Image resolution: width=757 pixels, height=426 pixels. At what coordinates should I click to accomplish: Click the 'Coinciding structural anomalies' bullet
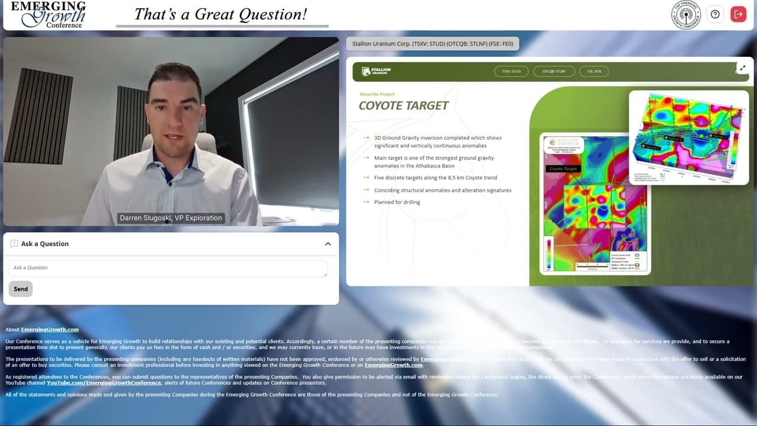443,191
